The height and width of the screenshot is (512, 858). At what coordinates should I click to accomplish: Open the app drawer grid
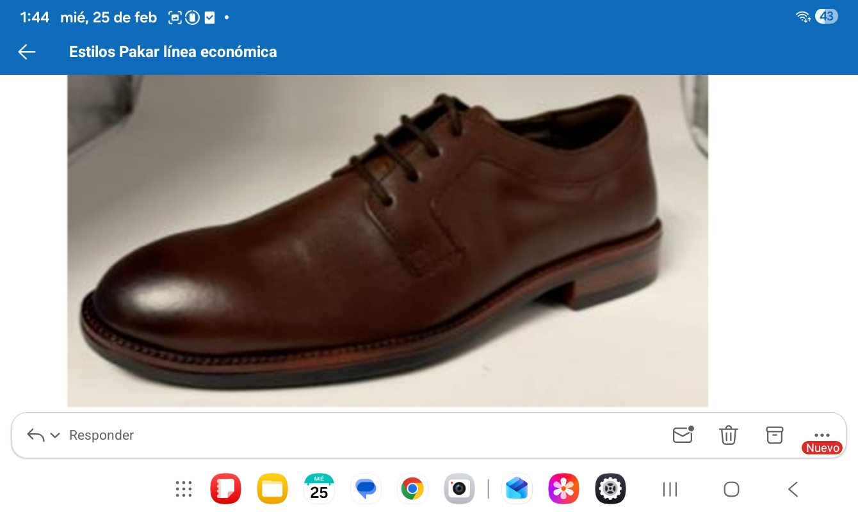tap(184, 489)
